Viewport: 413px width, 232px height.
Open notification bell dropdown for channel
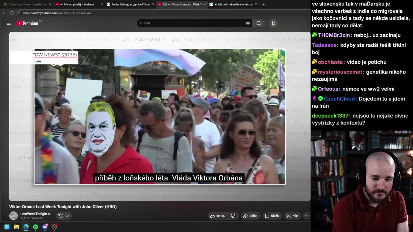click(64, 216)
